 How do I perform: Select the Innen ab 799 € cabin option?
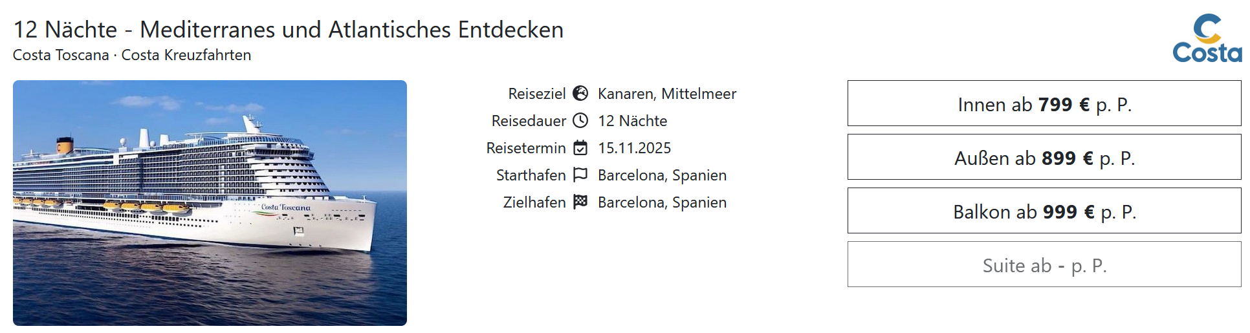(1044, 103)
